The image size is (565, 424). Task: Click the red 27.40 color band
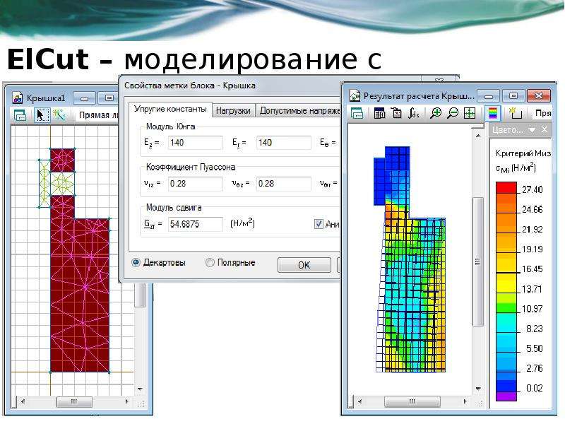point(506,188)
